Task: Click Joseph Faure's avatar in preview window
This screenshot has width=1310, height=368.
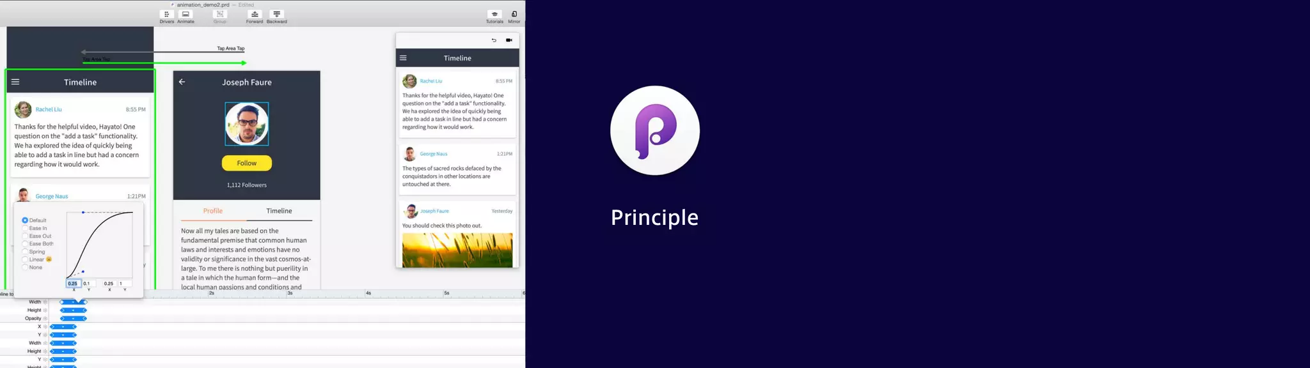Action: 411,211
